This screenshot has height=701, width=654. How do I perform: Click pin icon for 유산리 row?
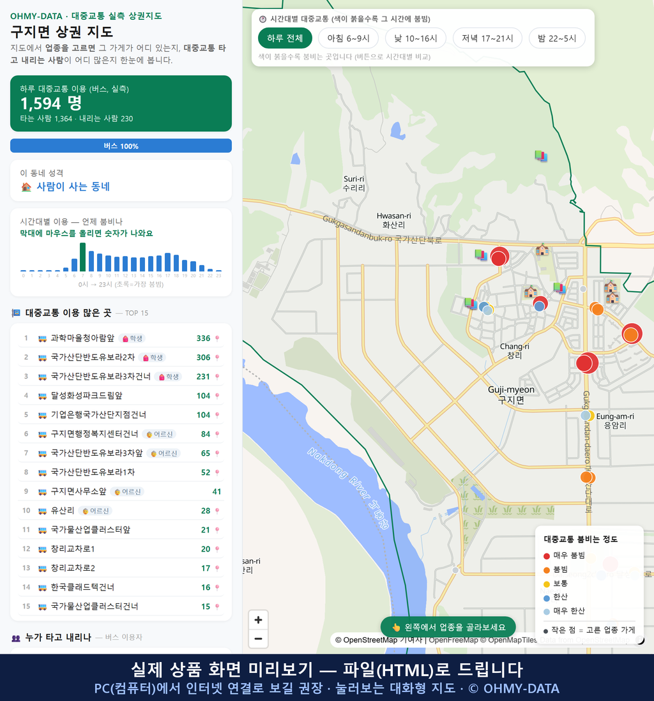(x=217, y=511)
